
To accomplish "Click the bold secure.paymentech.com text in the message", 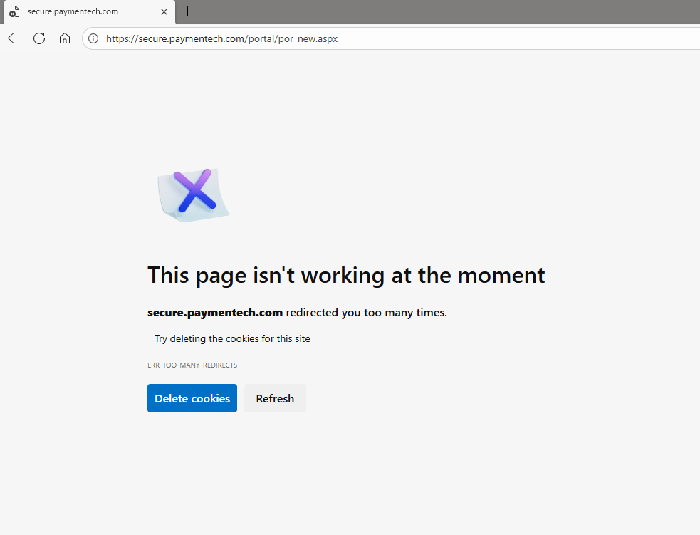I will point(215,313).
